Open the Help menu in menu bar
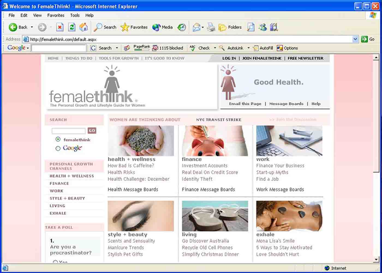The image size is (382, 273). [89, 15]
